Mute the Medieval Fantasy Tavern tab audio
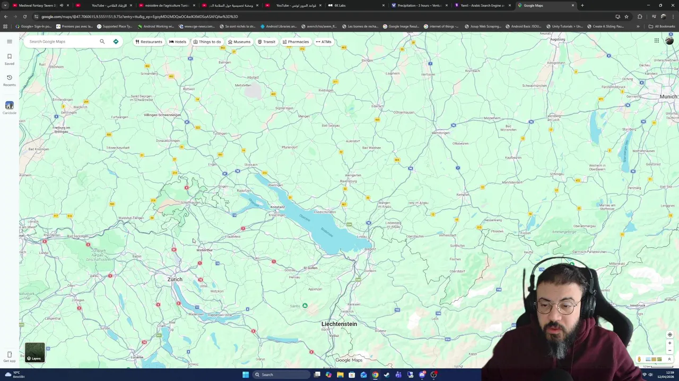 pos(61,5)
